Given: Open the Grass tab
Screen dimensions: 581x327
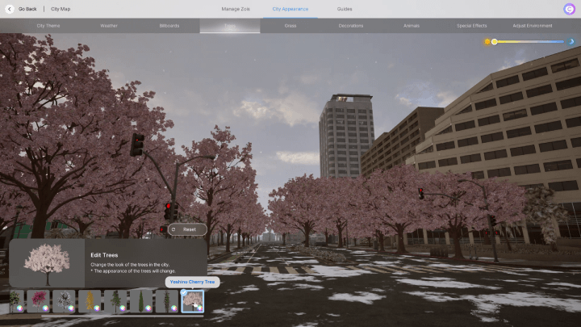Looking at the screenshot, I should tap(290, 26).
